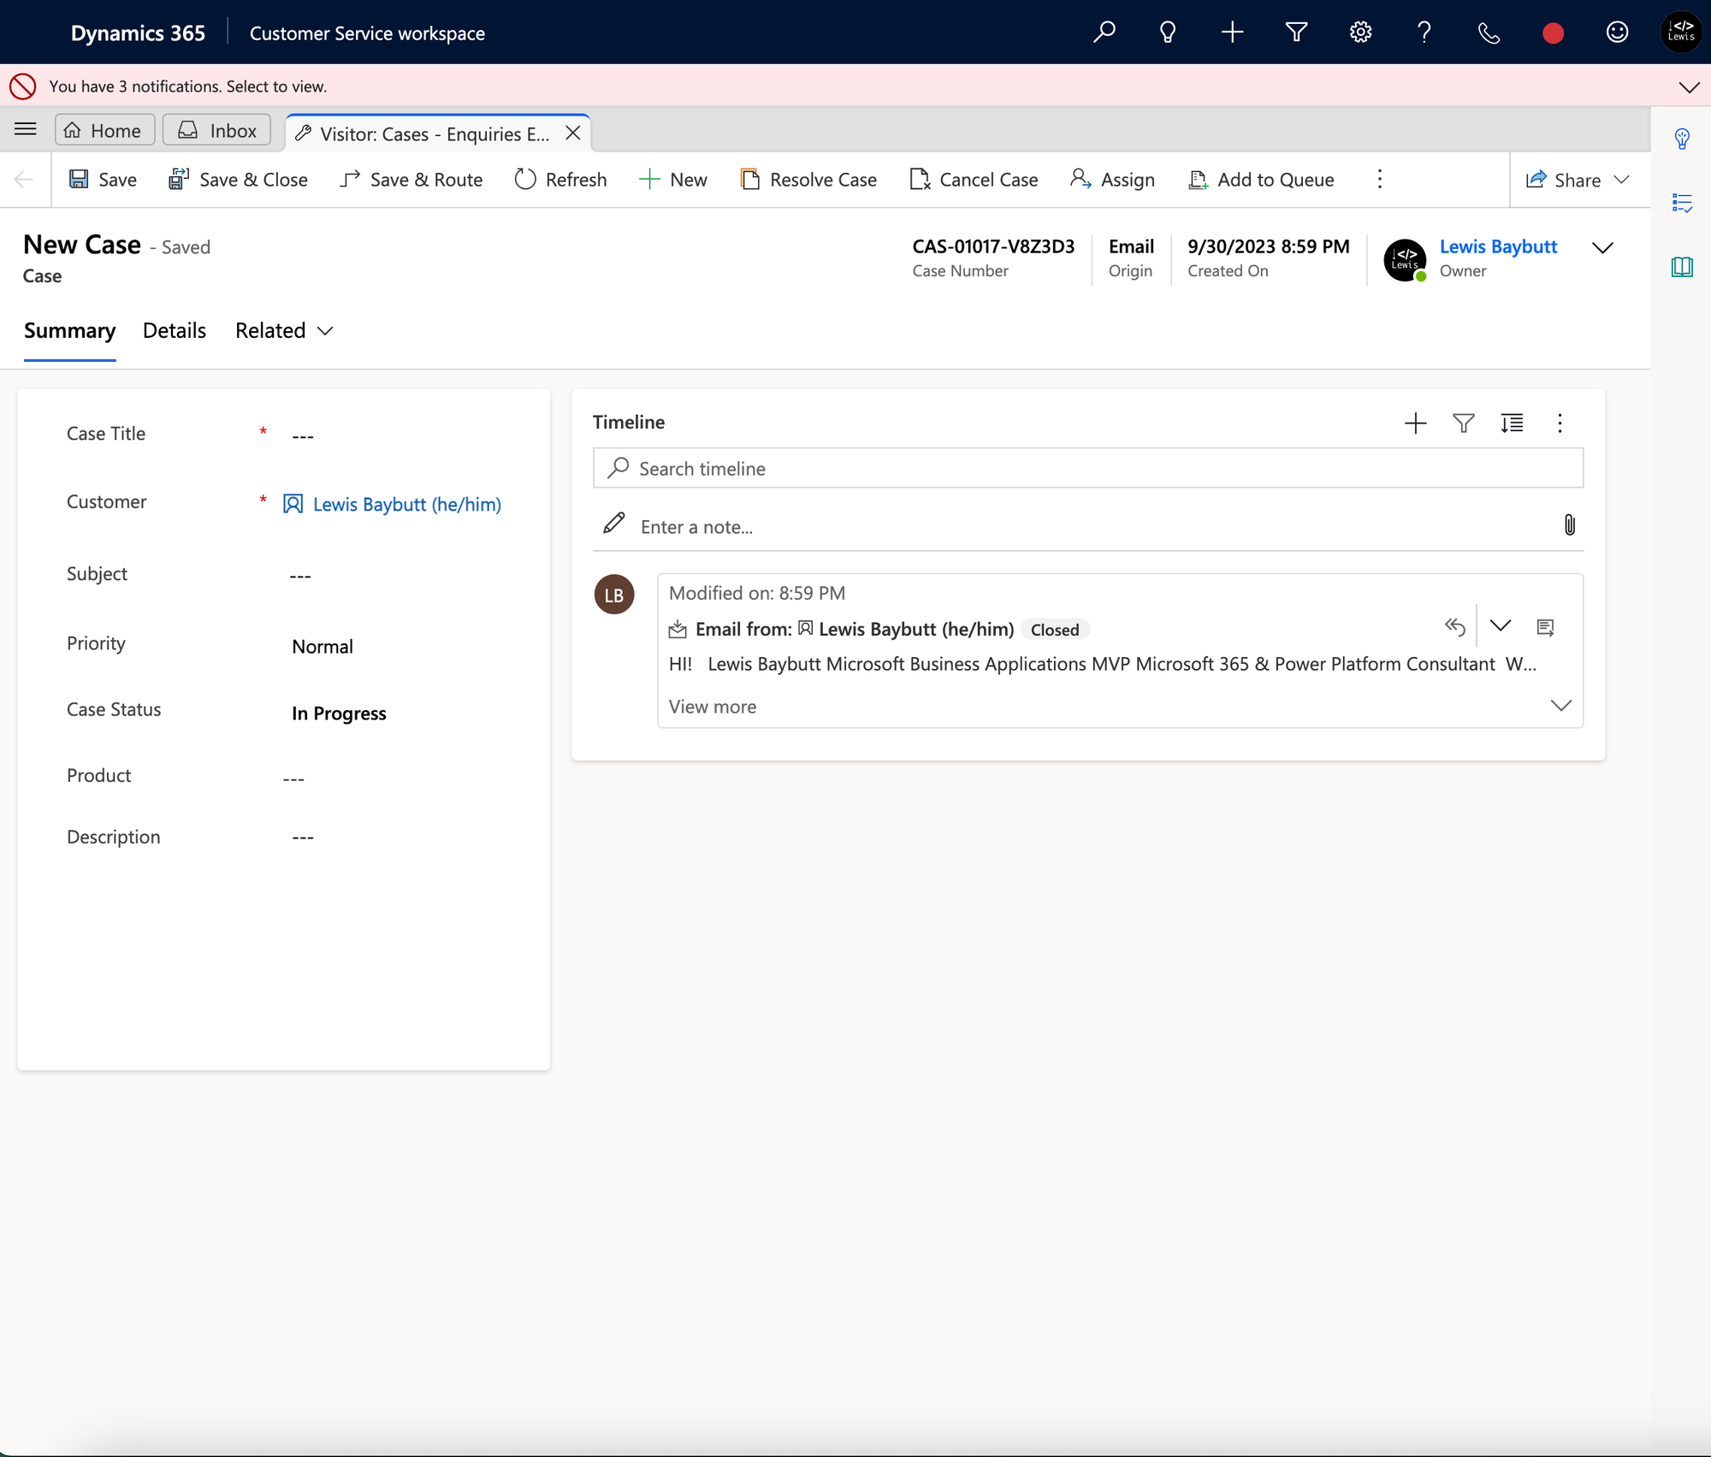
Task: Switch to the Details tab
Action: tap(174, 331)
